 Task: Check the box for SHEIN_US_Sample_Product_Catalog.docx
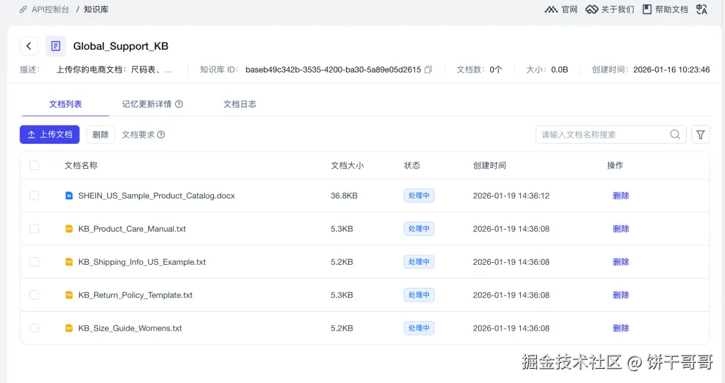coord(34,196)
